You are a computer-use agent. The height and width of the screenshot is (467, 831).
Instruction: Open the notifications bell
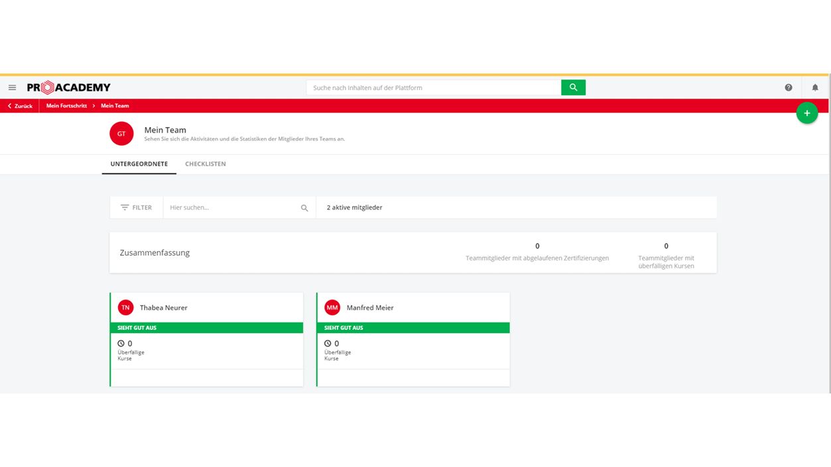click(815, 87)
